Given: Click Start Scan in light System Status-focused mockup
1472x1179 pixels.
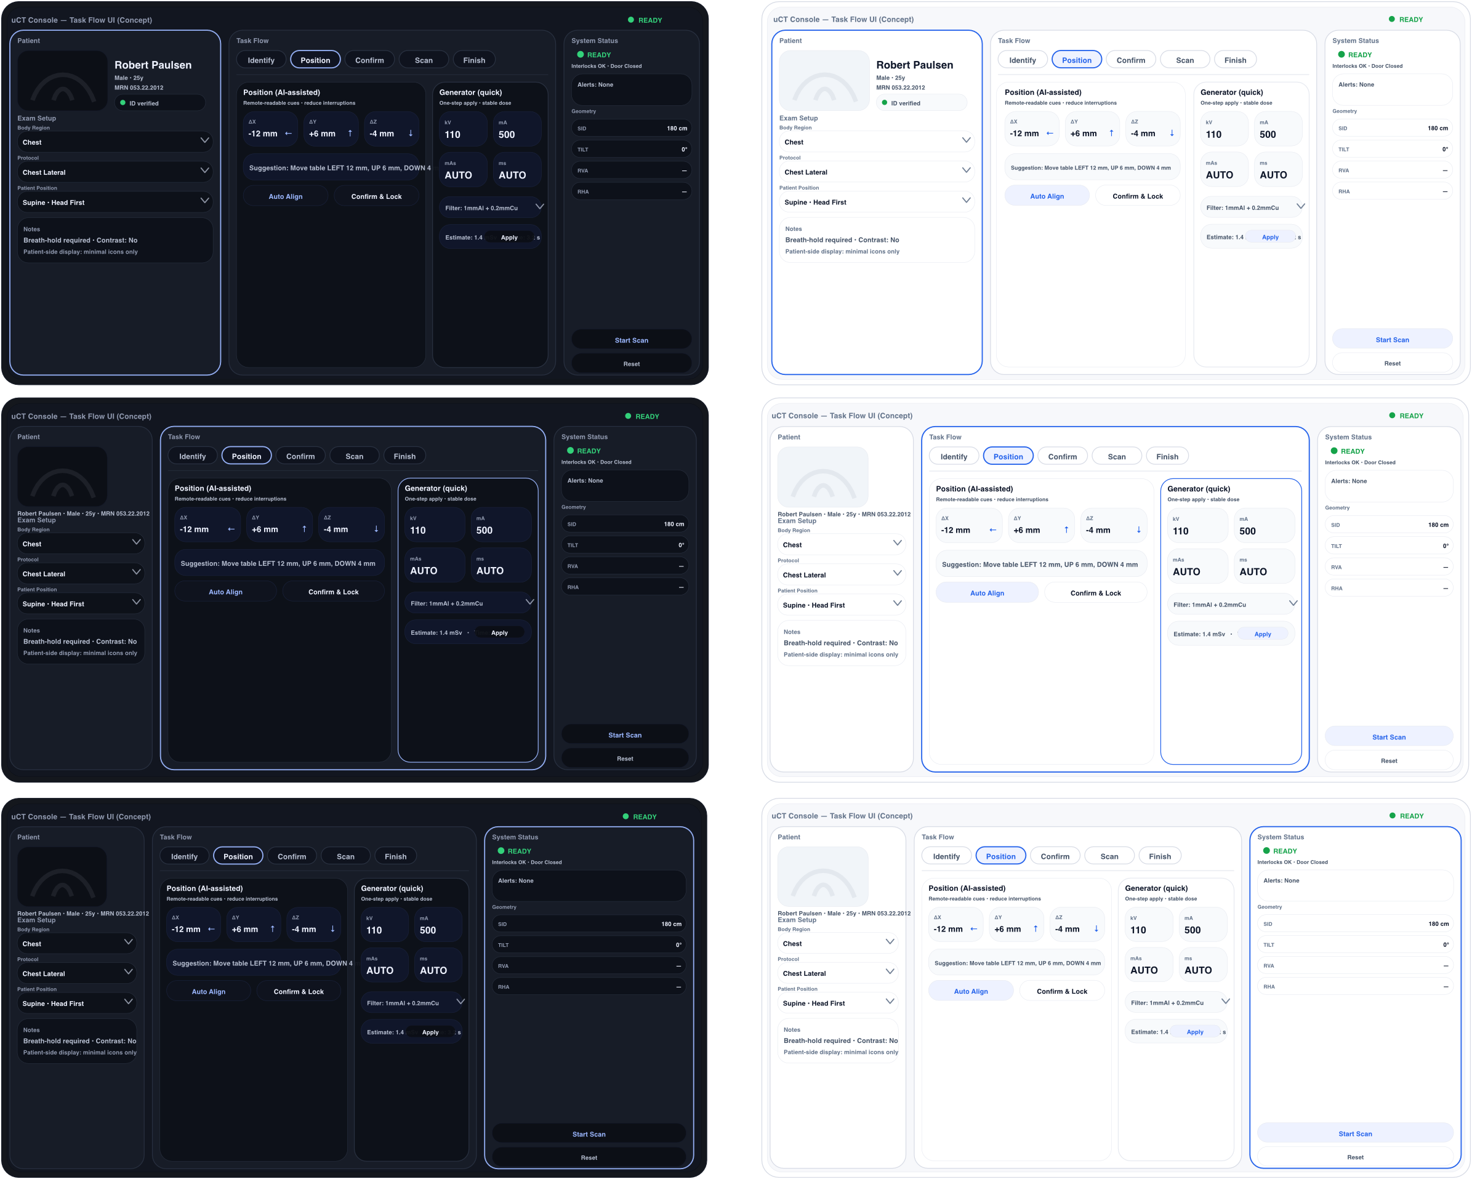Looking at the screenshot, I should tap(1355, 1134).
